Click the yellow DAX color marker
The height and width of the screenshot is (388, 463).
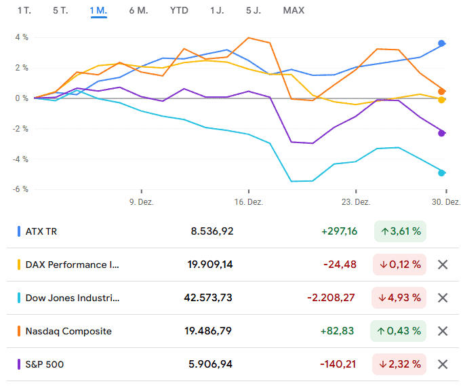(x=19, y=265)
